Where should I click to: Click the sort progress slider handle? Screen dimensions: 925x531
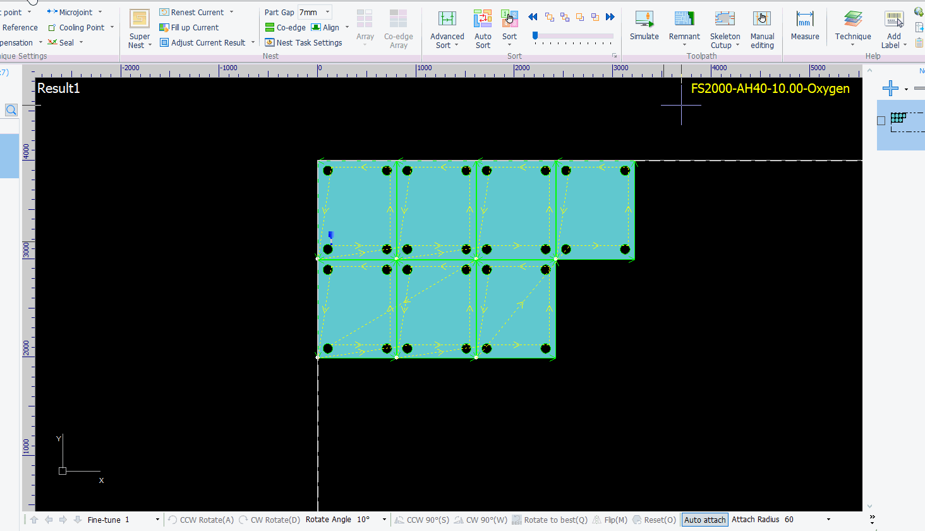[x=535, y=36]
